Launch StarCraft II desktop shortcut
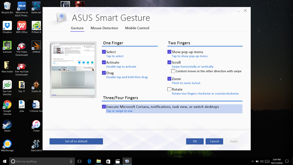The height and width of the screenshot is (165, 293). [36, 146]
